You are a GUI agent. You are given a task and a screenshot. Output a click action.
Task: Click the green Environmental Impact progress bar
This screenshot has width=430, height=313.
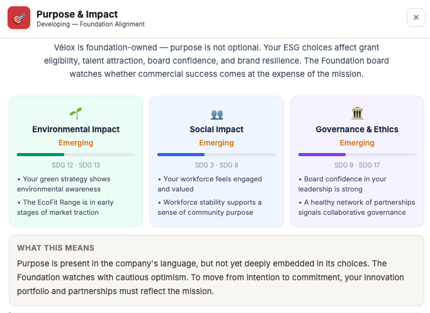point(76,154)
